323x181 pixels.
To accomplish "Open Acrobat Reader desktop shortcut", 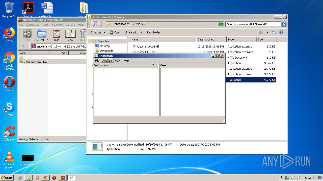I will (x=28, y=10).
